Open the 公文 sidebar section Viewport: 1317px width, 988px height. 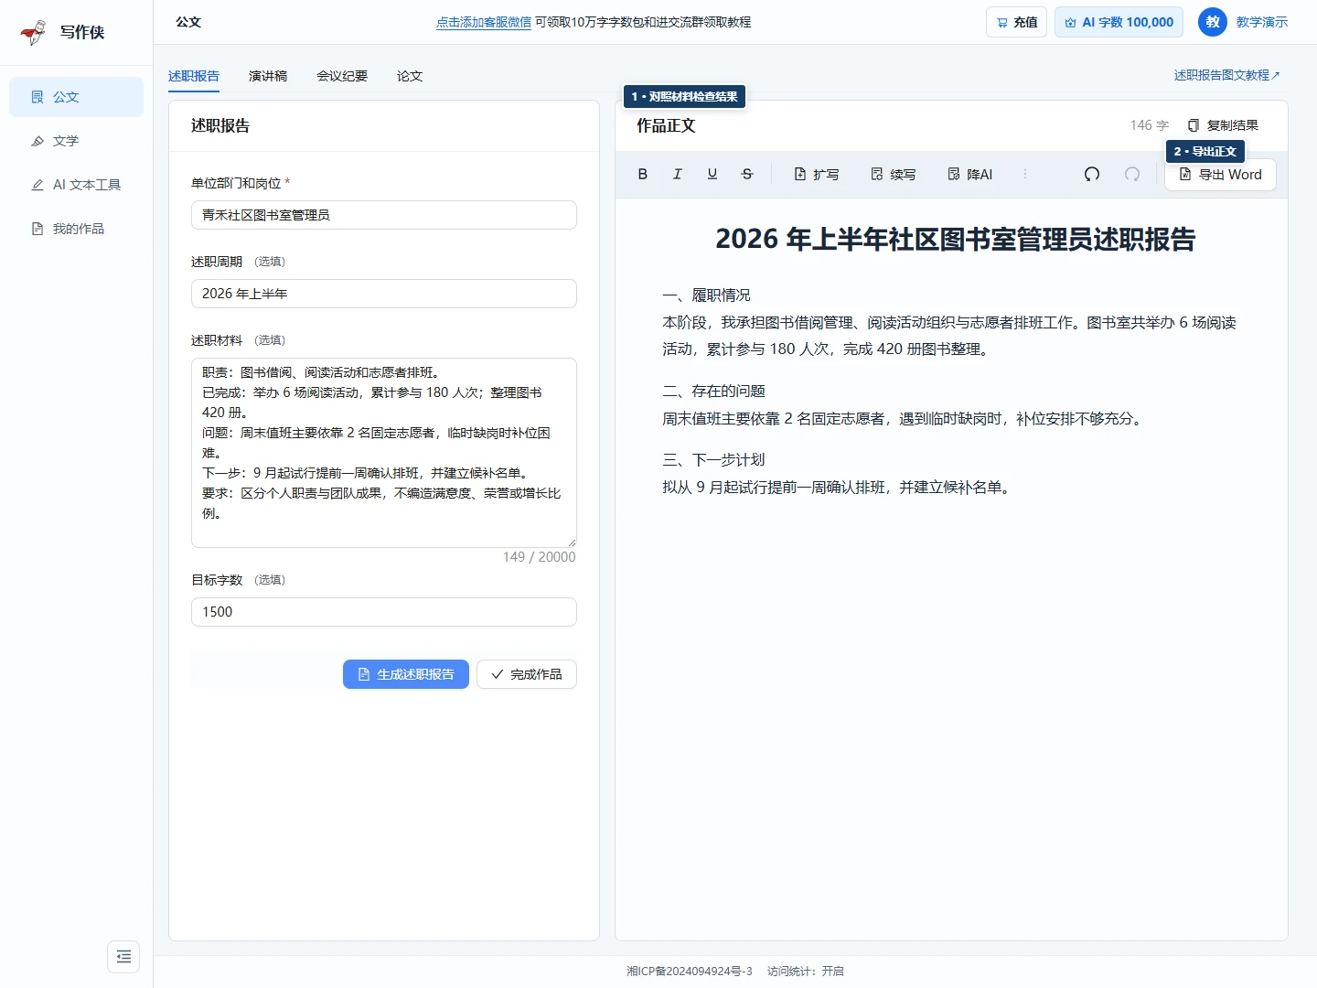pyautogui.click(x=76, y=97)
